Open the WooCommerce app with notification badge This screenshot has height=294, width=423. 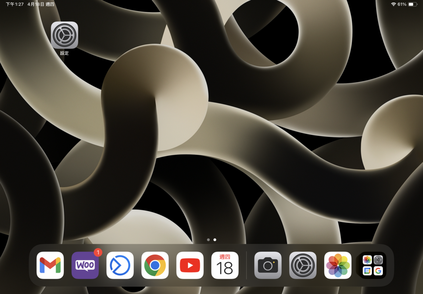85,265
